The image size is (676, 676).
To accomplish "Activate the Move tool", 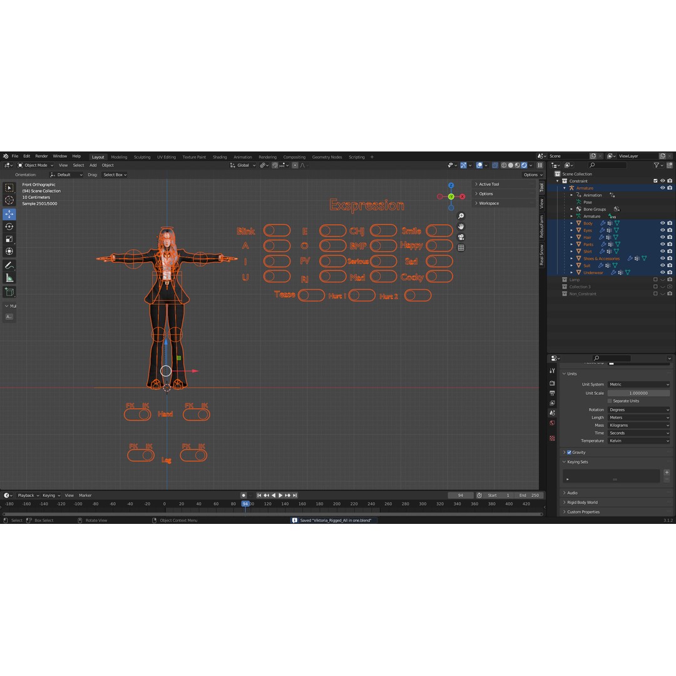I will (x=9, y=214).
